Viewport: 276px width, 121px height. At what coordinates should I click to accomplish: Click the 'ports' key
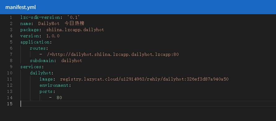[46, 92]
